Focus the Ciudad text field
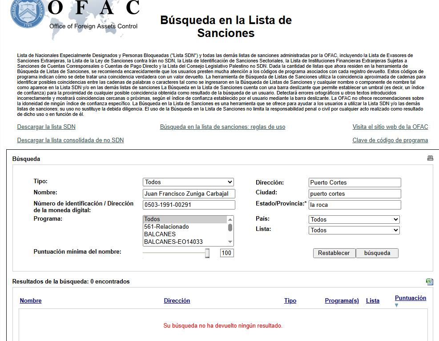Image resolution: width=439 pixels, height=341 pixels. pos(354,193)
